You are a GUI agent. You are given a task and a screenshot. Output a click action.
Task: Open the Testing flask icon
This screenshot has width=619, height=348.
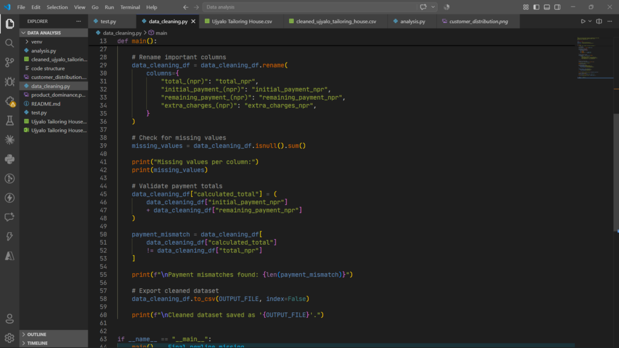coord(10,120)
